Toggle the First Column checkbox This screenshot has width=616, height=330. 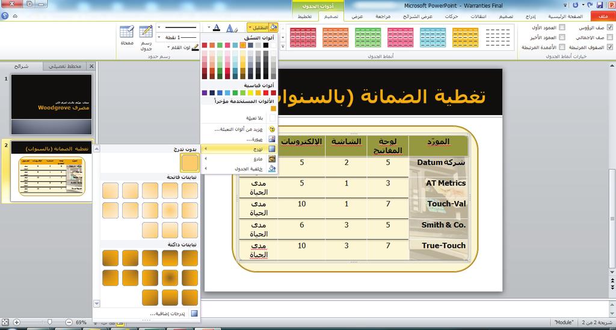[x=562, y=28]
